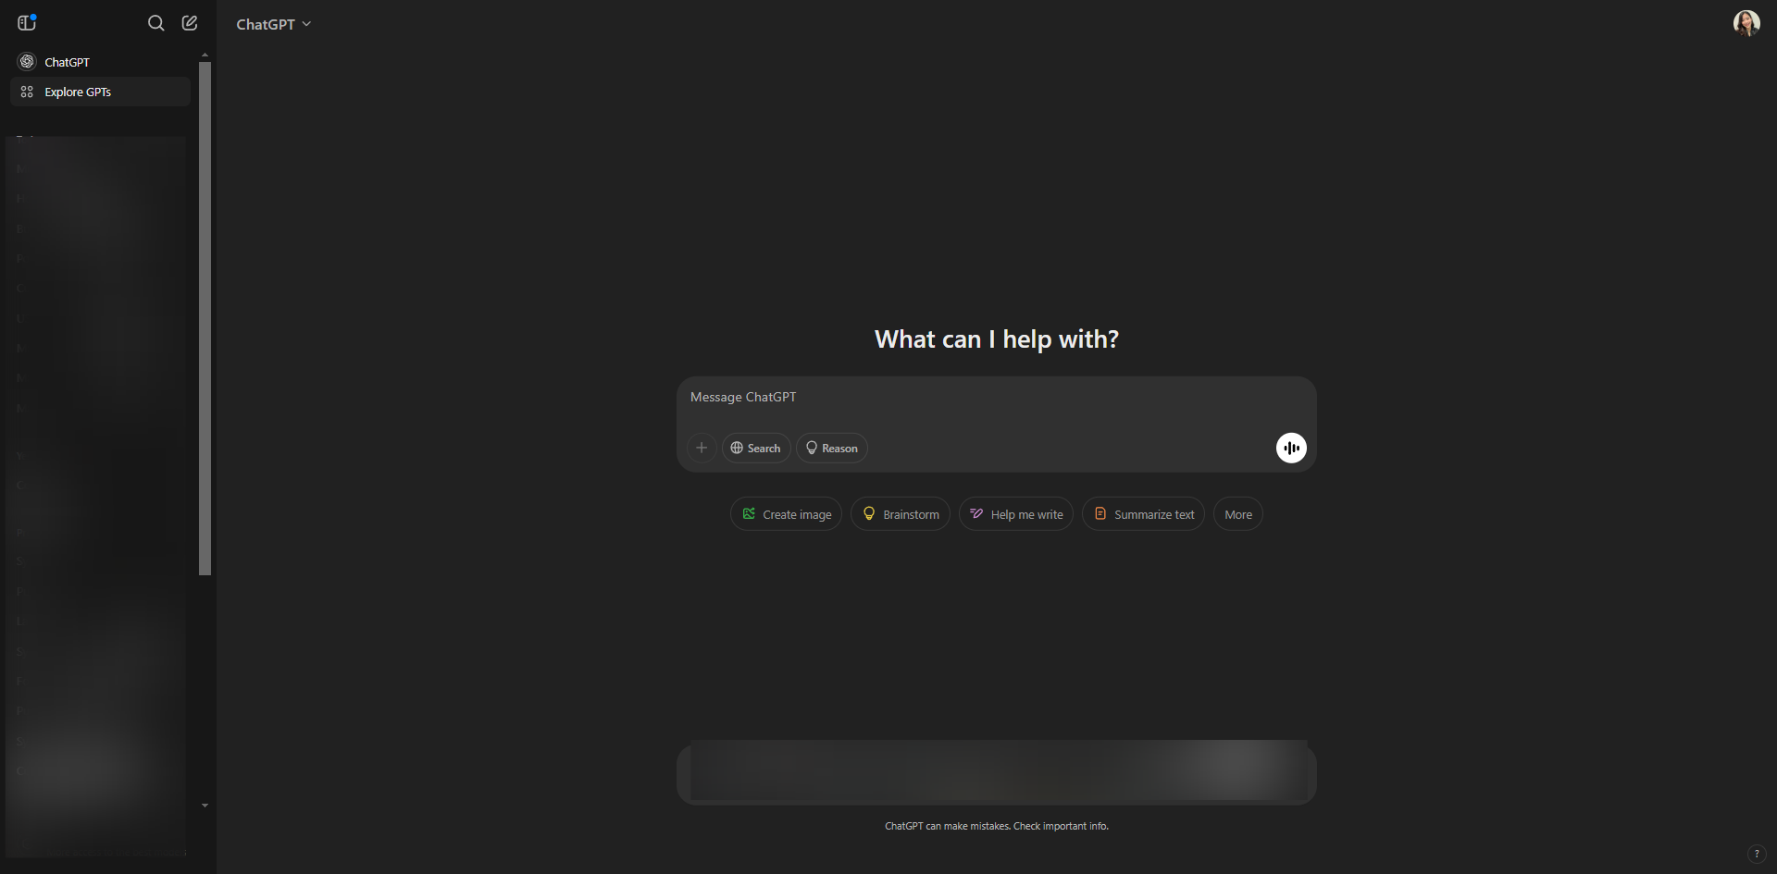Click the sidebar scrollbar down arrow

[x=205, y=806]
